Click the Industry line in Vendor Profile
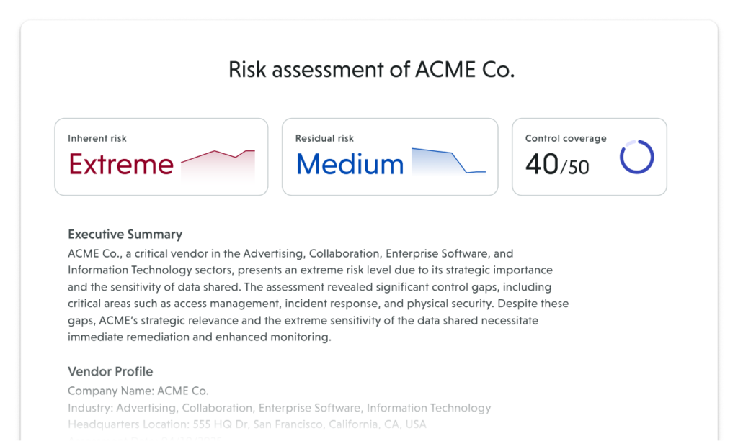Image resolution: width=738 pixels, height=441 pixels. pyautogui.click(x=279, y=408)
